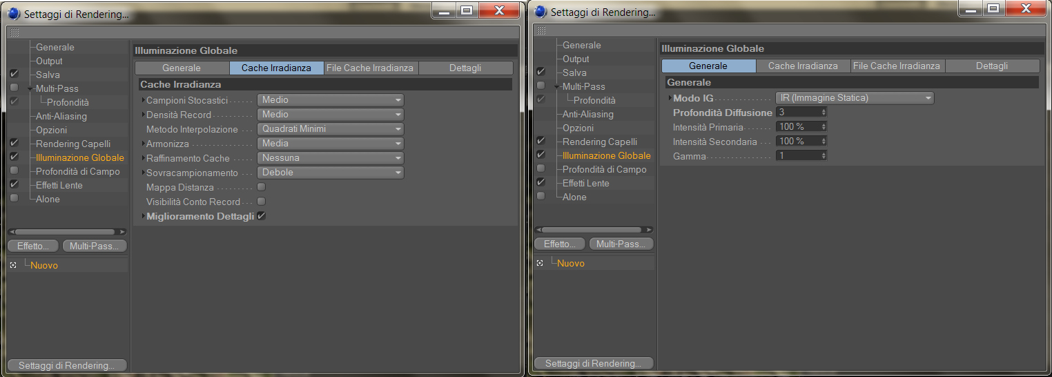The width and height of the screenshot is (1052, 377).
Task: Disable Miglioramento Dettagli checkbox
Action: click(262, 216)
